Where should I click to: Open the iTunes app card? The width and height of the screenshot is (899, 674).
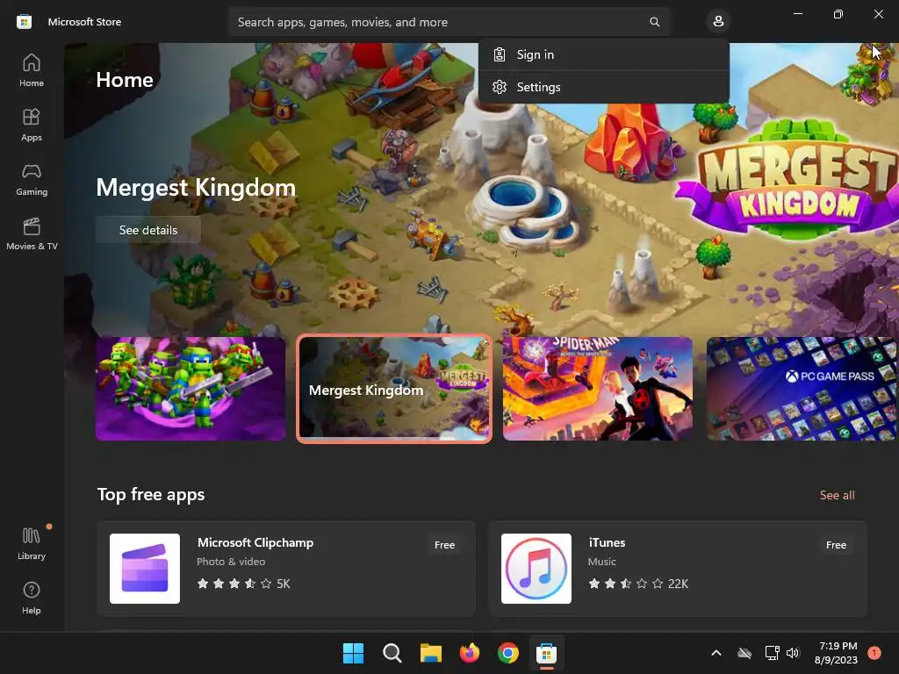click(x=677, y=569)
